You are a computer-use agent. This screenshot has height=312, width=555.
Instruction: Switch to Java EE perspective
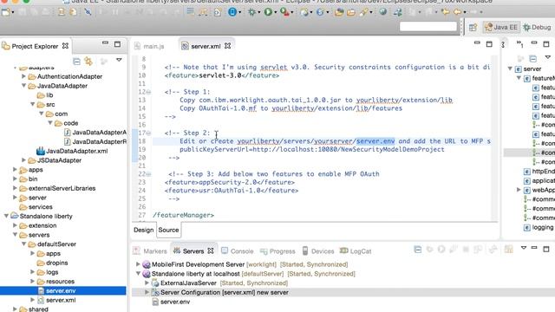(x=501, y=27)
